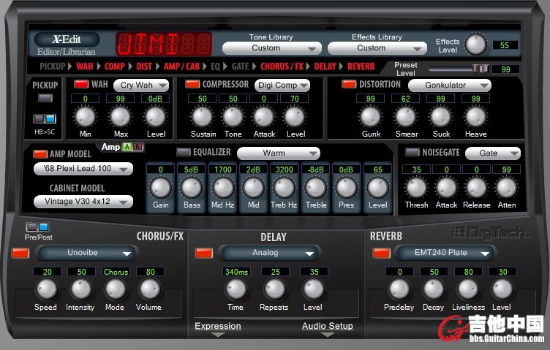Click the Chorus Speed knob

pos(46,290)
